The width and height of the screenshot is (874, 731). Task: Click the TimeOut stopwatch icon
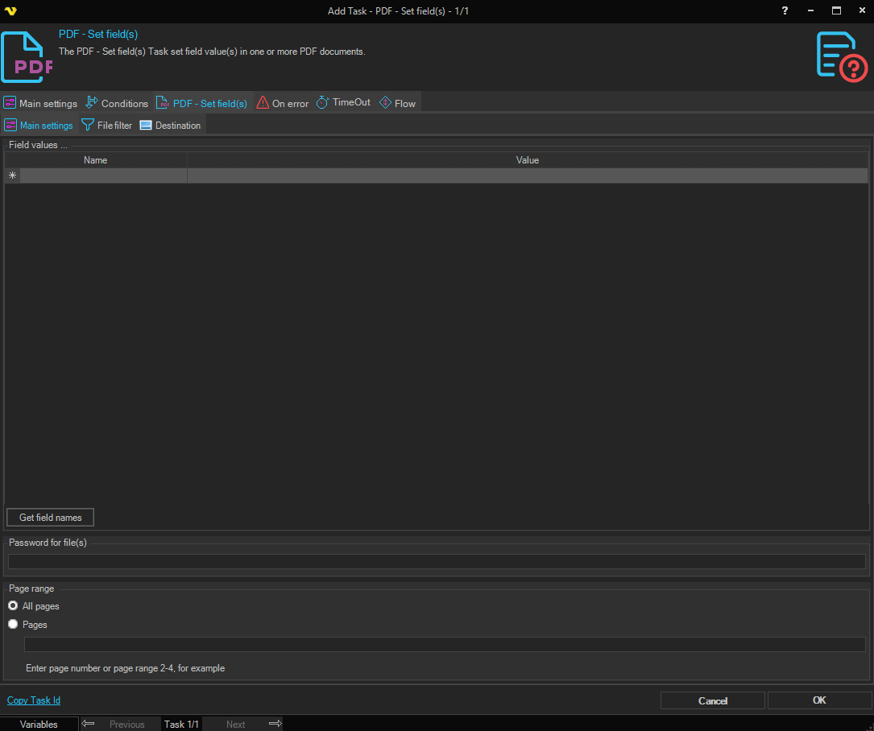click(x=322, y=102)
